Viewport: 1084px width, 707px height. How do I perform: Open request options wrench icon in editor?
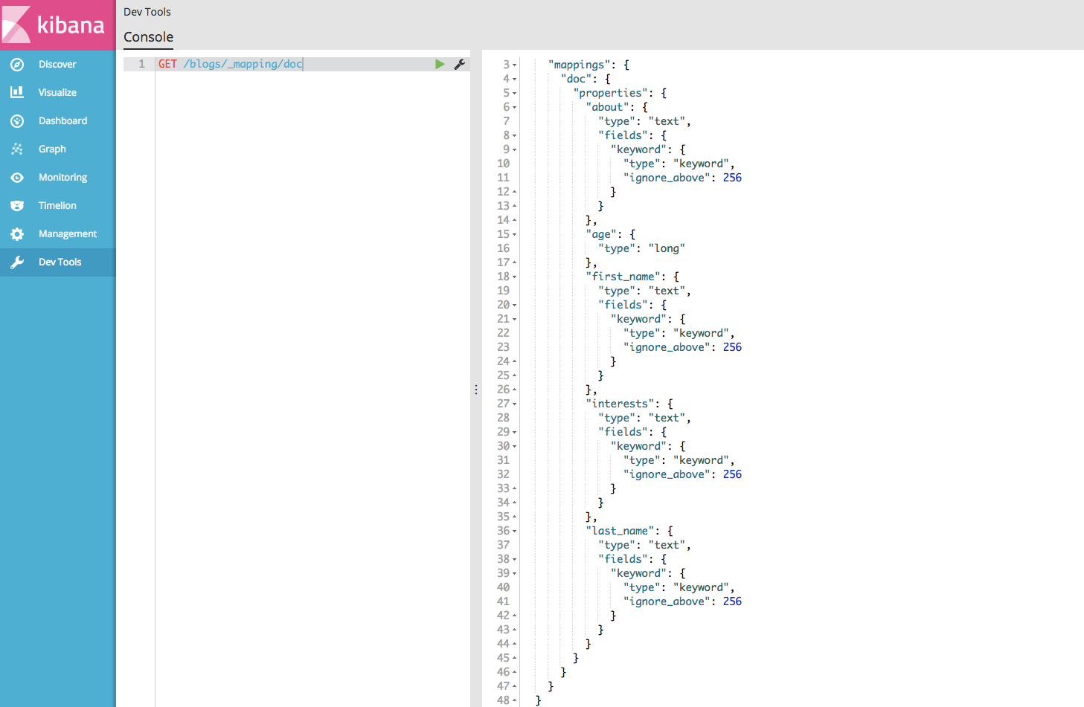pyautogui.click(x=460, y=65)
